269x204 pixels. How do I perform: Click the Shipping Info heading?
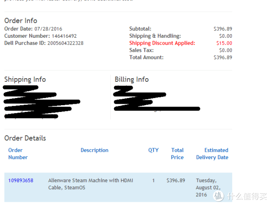tap(25, 80)
